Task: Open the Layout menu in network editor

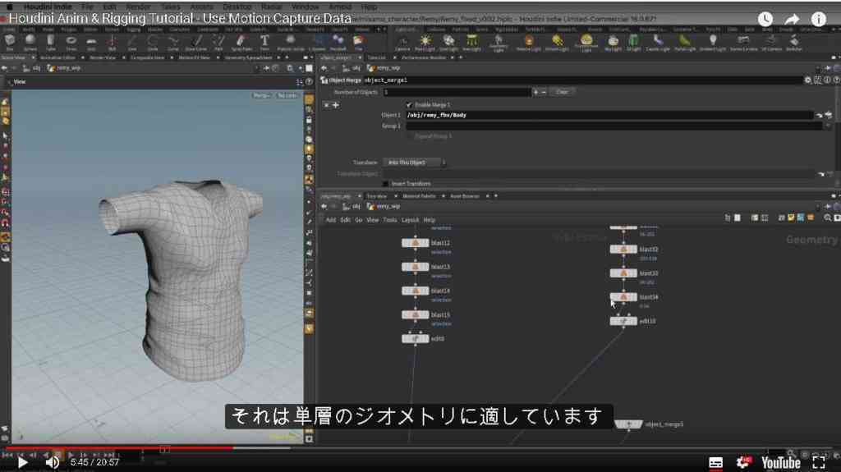Action: [410, 220]
